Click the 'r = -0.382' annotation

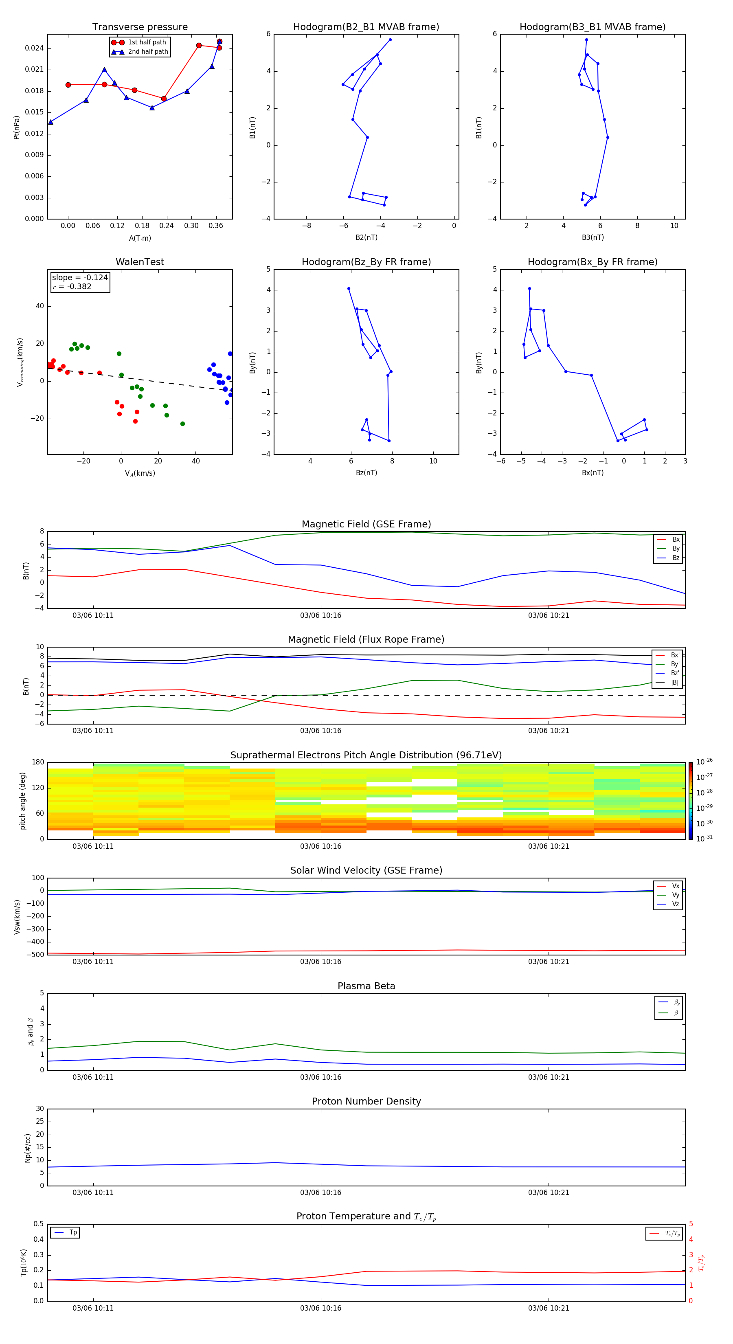[72, 286]
